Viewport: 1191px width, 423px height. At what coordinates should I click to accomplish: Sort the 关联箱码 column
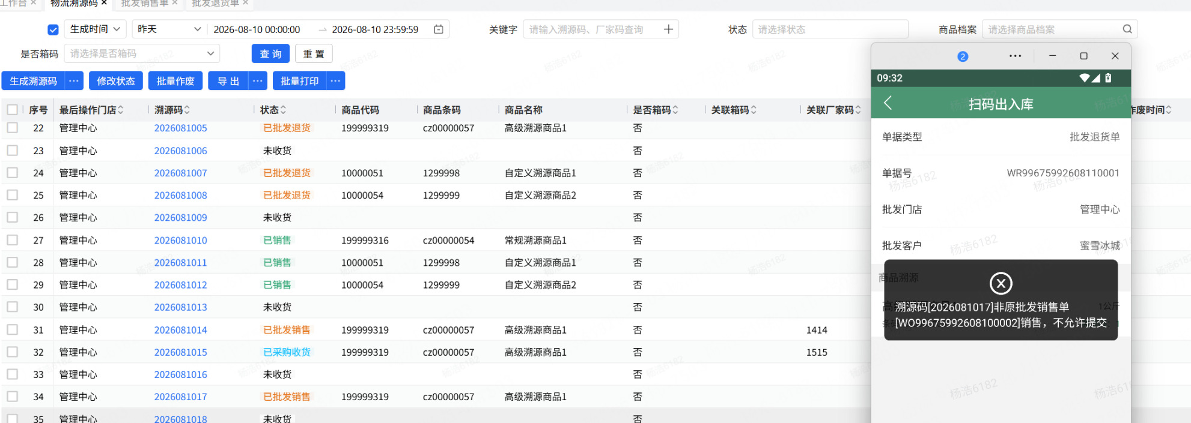pos(754,110)
